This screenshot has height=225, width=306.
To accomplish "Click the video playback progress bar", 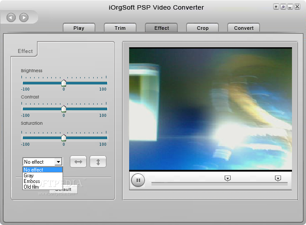I will 219,183.
